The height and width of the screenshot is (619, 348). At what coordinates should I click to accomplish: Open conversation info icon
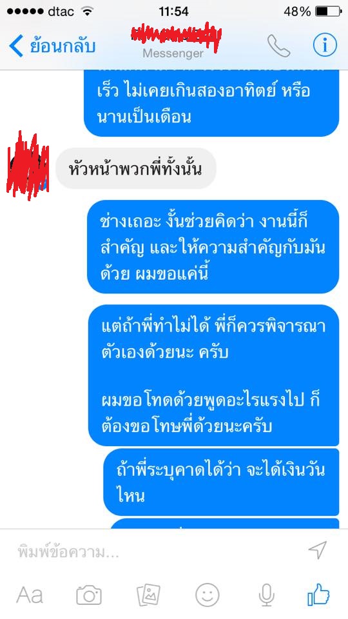(325, 45)
